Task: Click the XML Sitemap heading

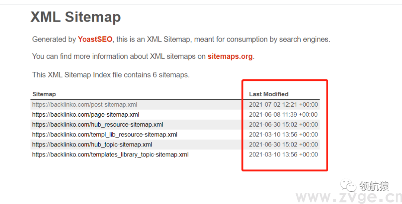Action: (76, 17)
